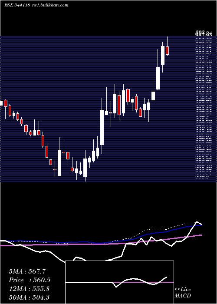
Task: Click the "50MA : 504.3" value
Action: [x=29, y=297]
